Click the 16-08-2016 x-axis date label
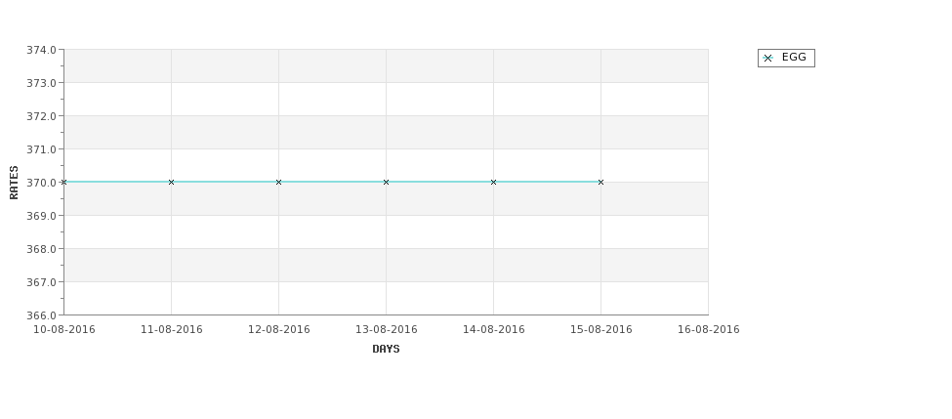The width and height of the screenshot is (952, 419). click(x=709, y=330)
